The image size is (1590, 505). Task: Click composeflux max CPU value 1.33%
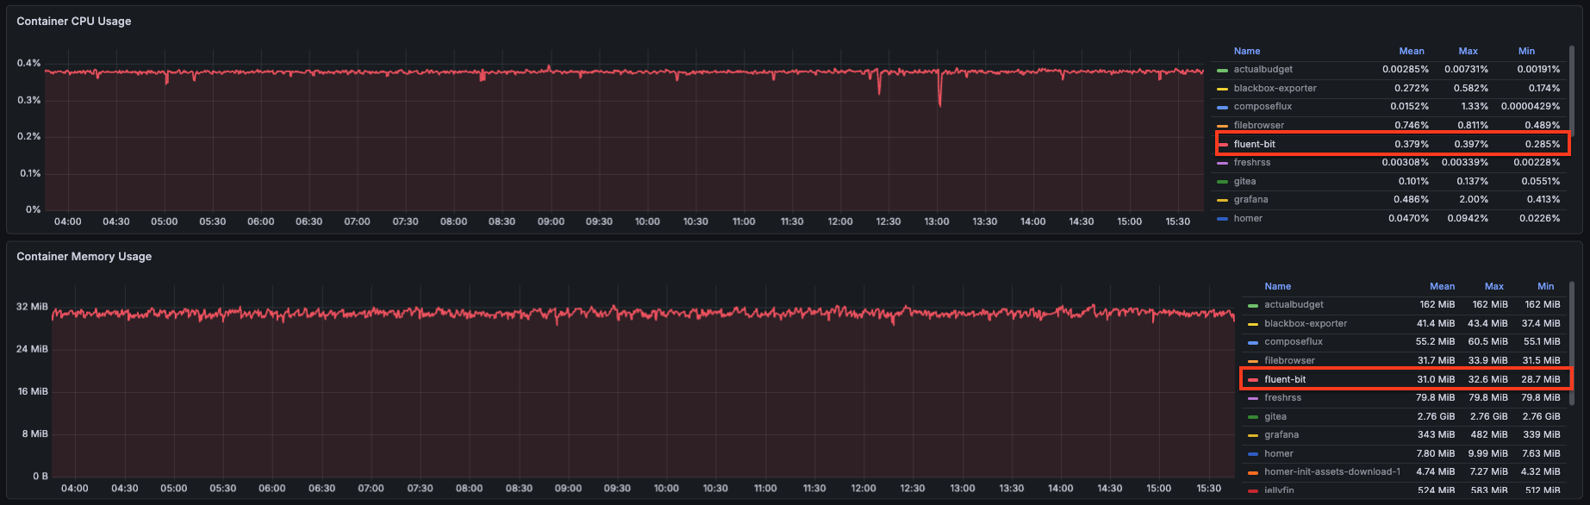(1475, 106)
